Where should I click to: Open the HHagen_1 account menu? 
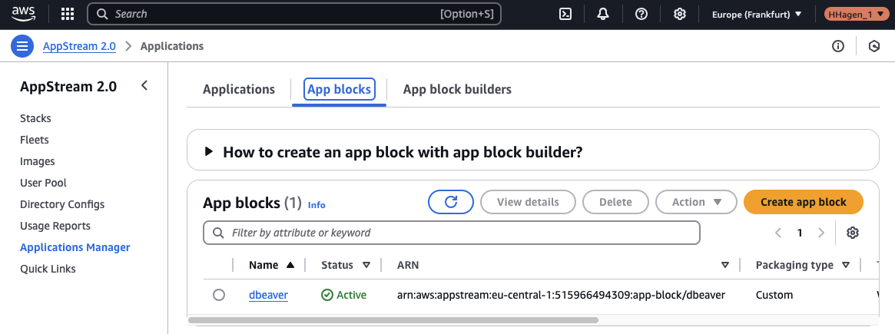[856, 15]
